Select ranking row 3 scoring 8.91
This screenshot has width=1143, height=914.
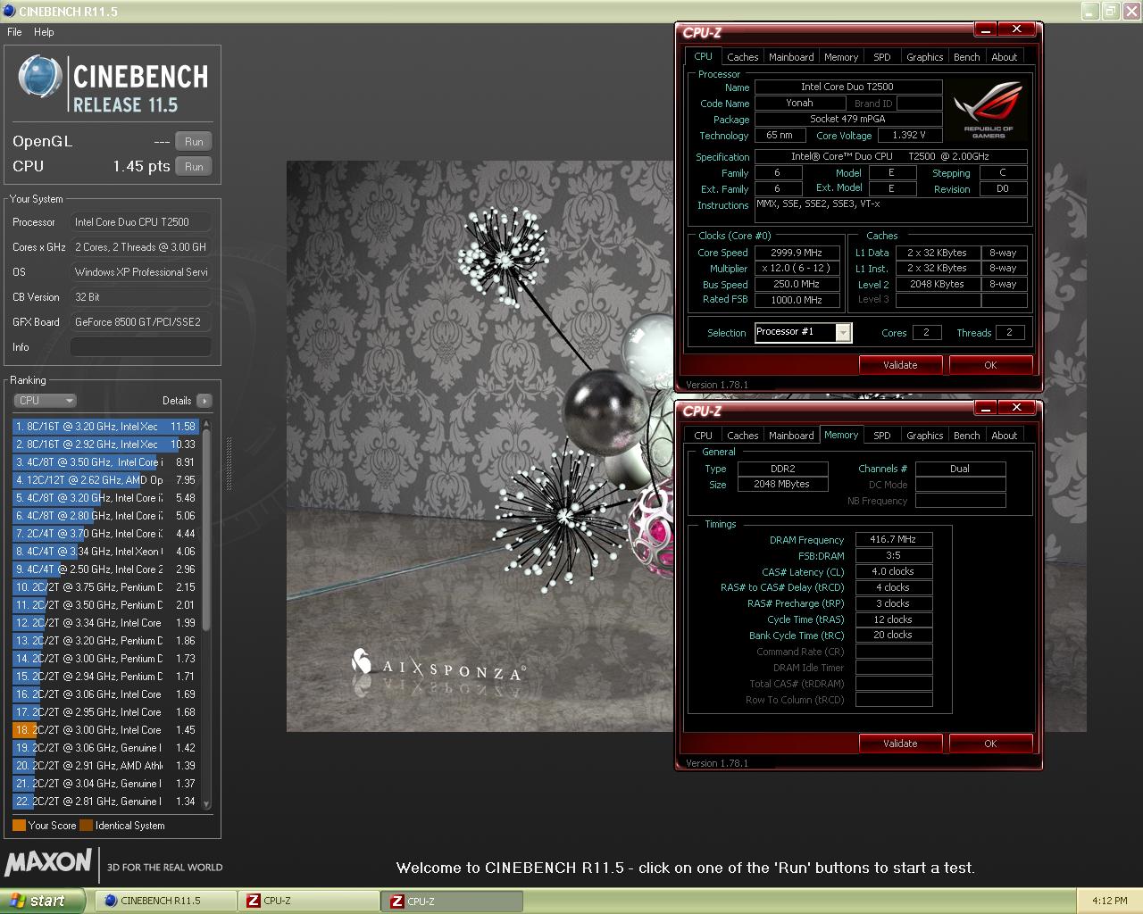105,462
